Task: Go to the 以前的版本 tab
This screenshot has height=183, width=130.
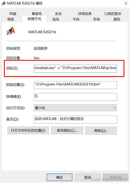Action: pos(113,13)
